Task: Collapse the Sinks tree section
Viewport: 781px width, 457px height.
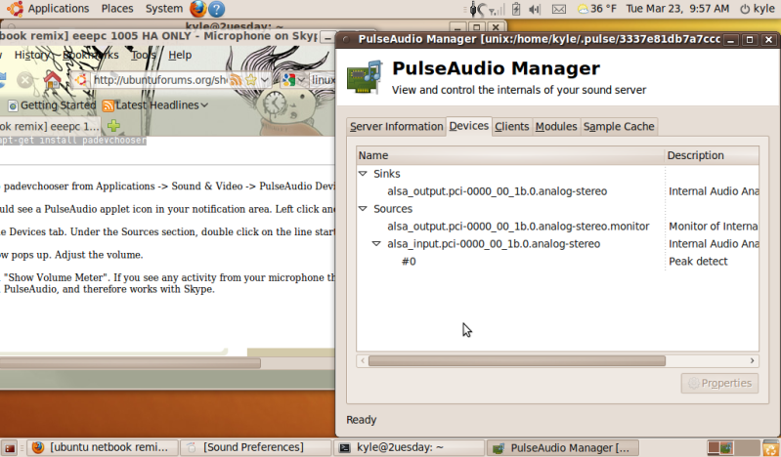Action: pos(364,174)
